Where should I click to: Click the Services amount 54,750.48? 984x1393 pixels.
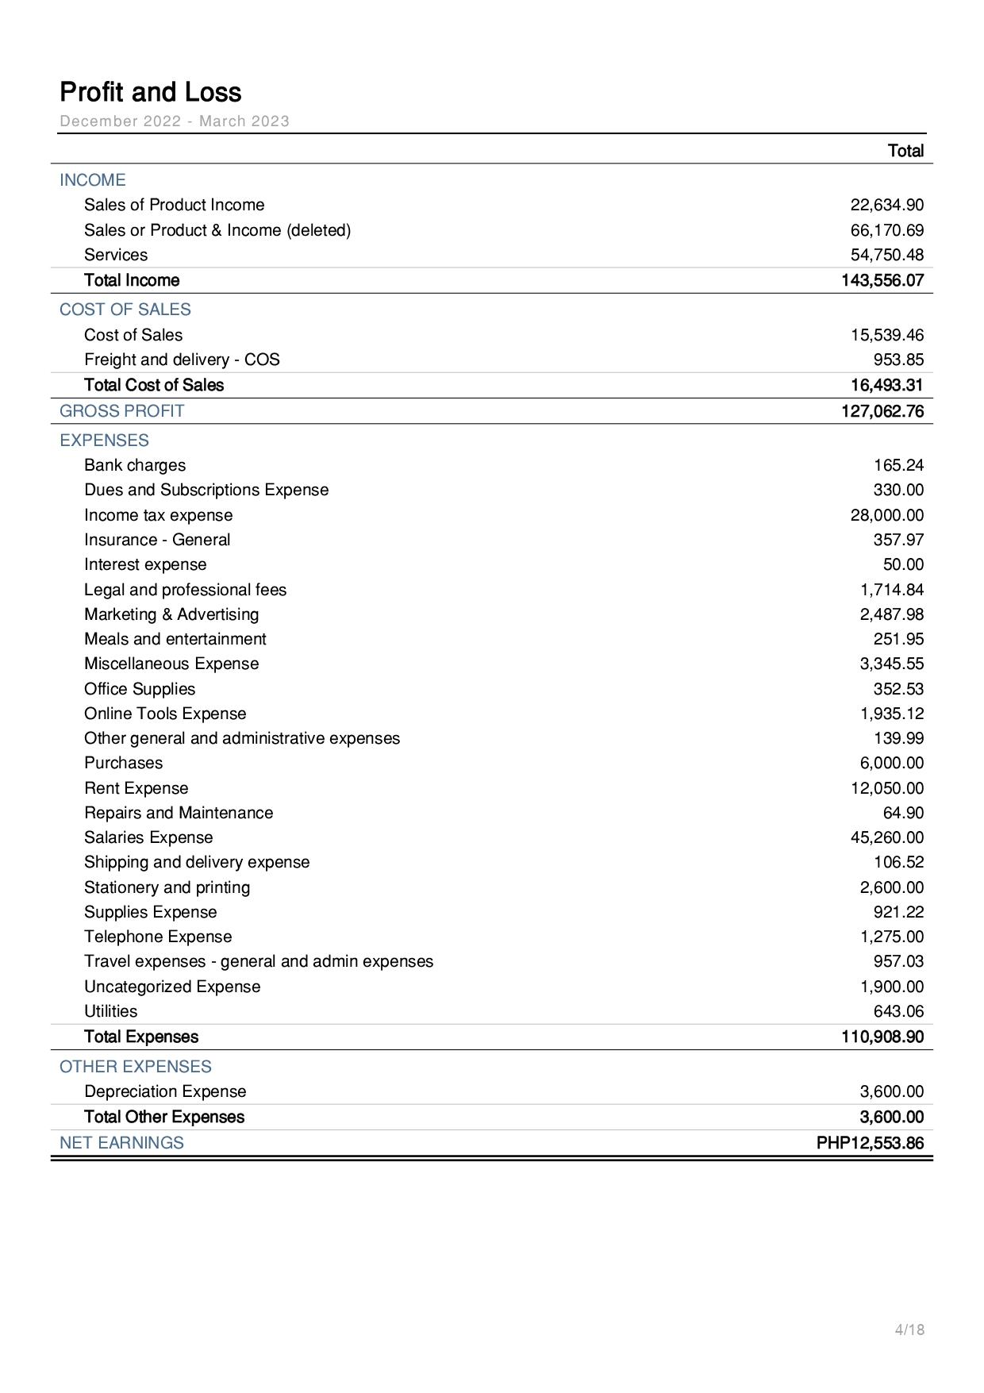point(887,255)
